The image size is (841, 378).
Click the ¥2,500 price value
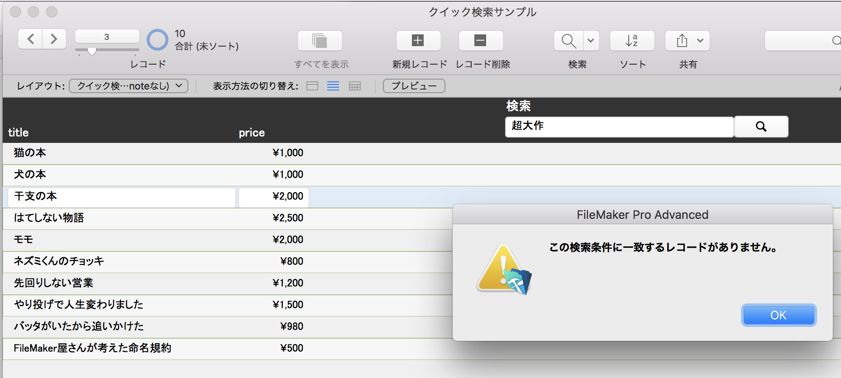288,218
